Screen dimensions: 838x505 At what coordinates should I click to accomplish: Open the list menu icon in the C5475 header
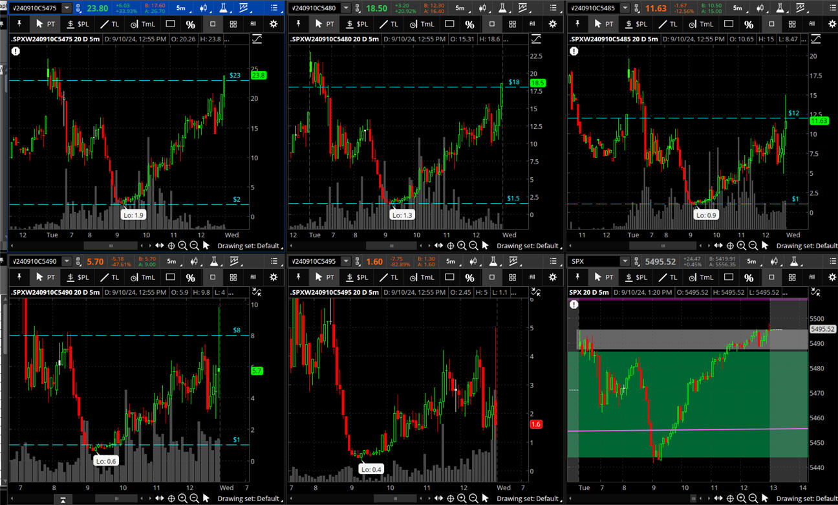pos(274,8)
